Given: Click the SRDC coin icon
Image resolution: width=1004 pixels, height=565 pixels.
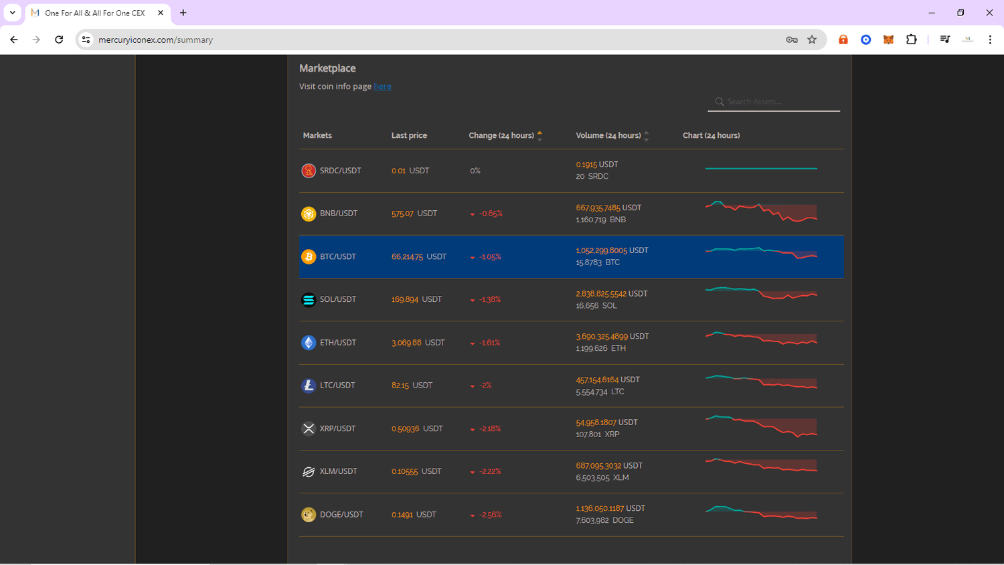Looking at the screenshot, I should tap(309, 171).
